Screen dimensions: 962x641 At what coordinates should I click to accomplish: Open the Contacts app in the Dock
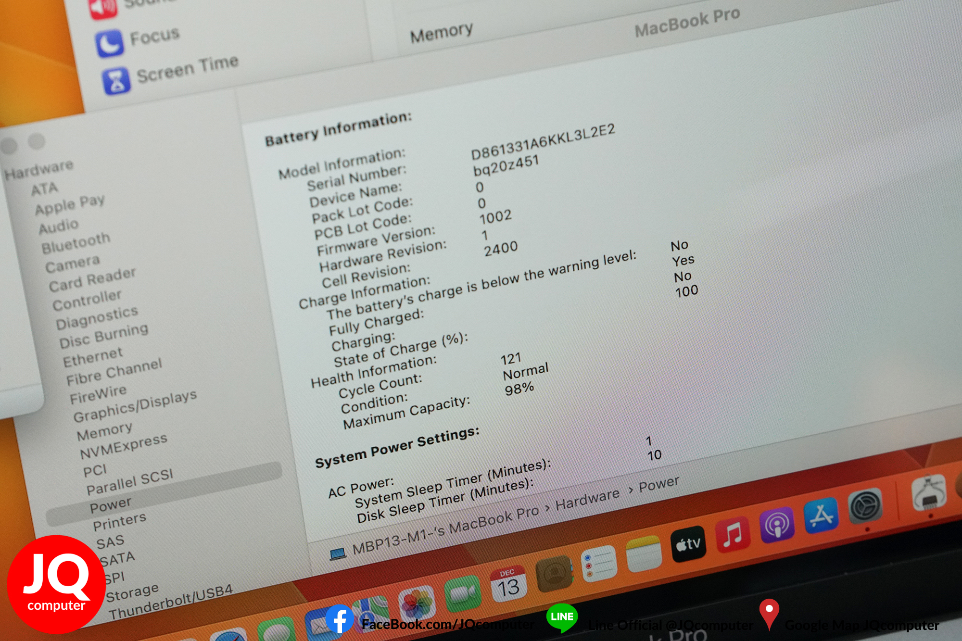coord(554,573)
